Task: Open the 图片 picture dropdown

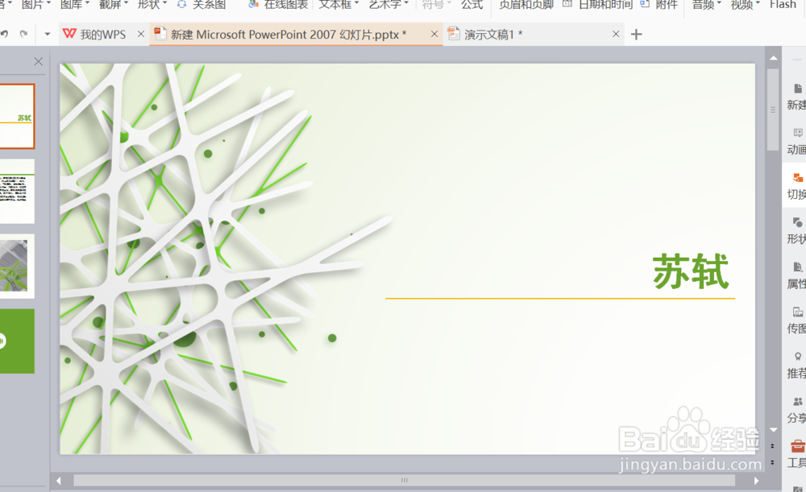Action: point(36,5)
